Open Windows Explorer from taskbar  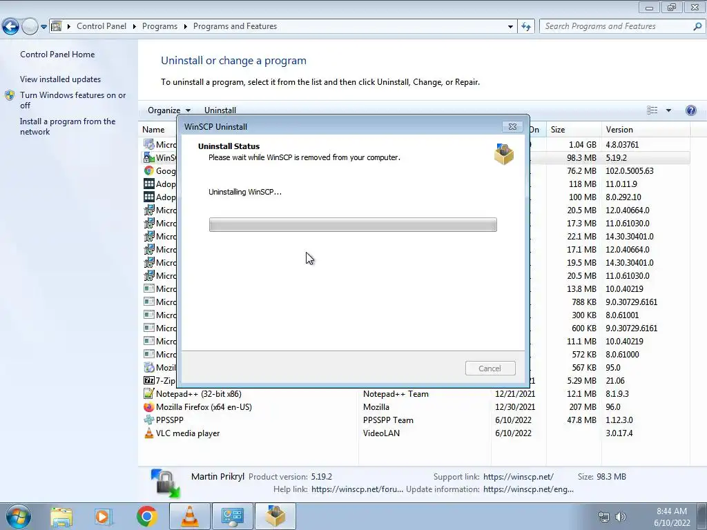(x=61, y=516)
